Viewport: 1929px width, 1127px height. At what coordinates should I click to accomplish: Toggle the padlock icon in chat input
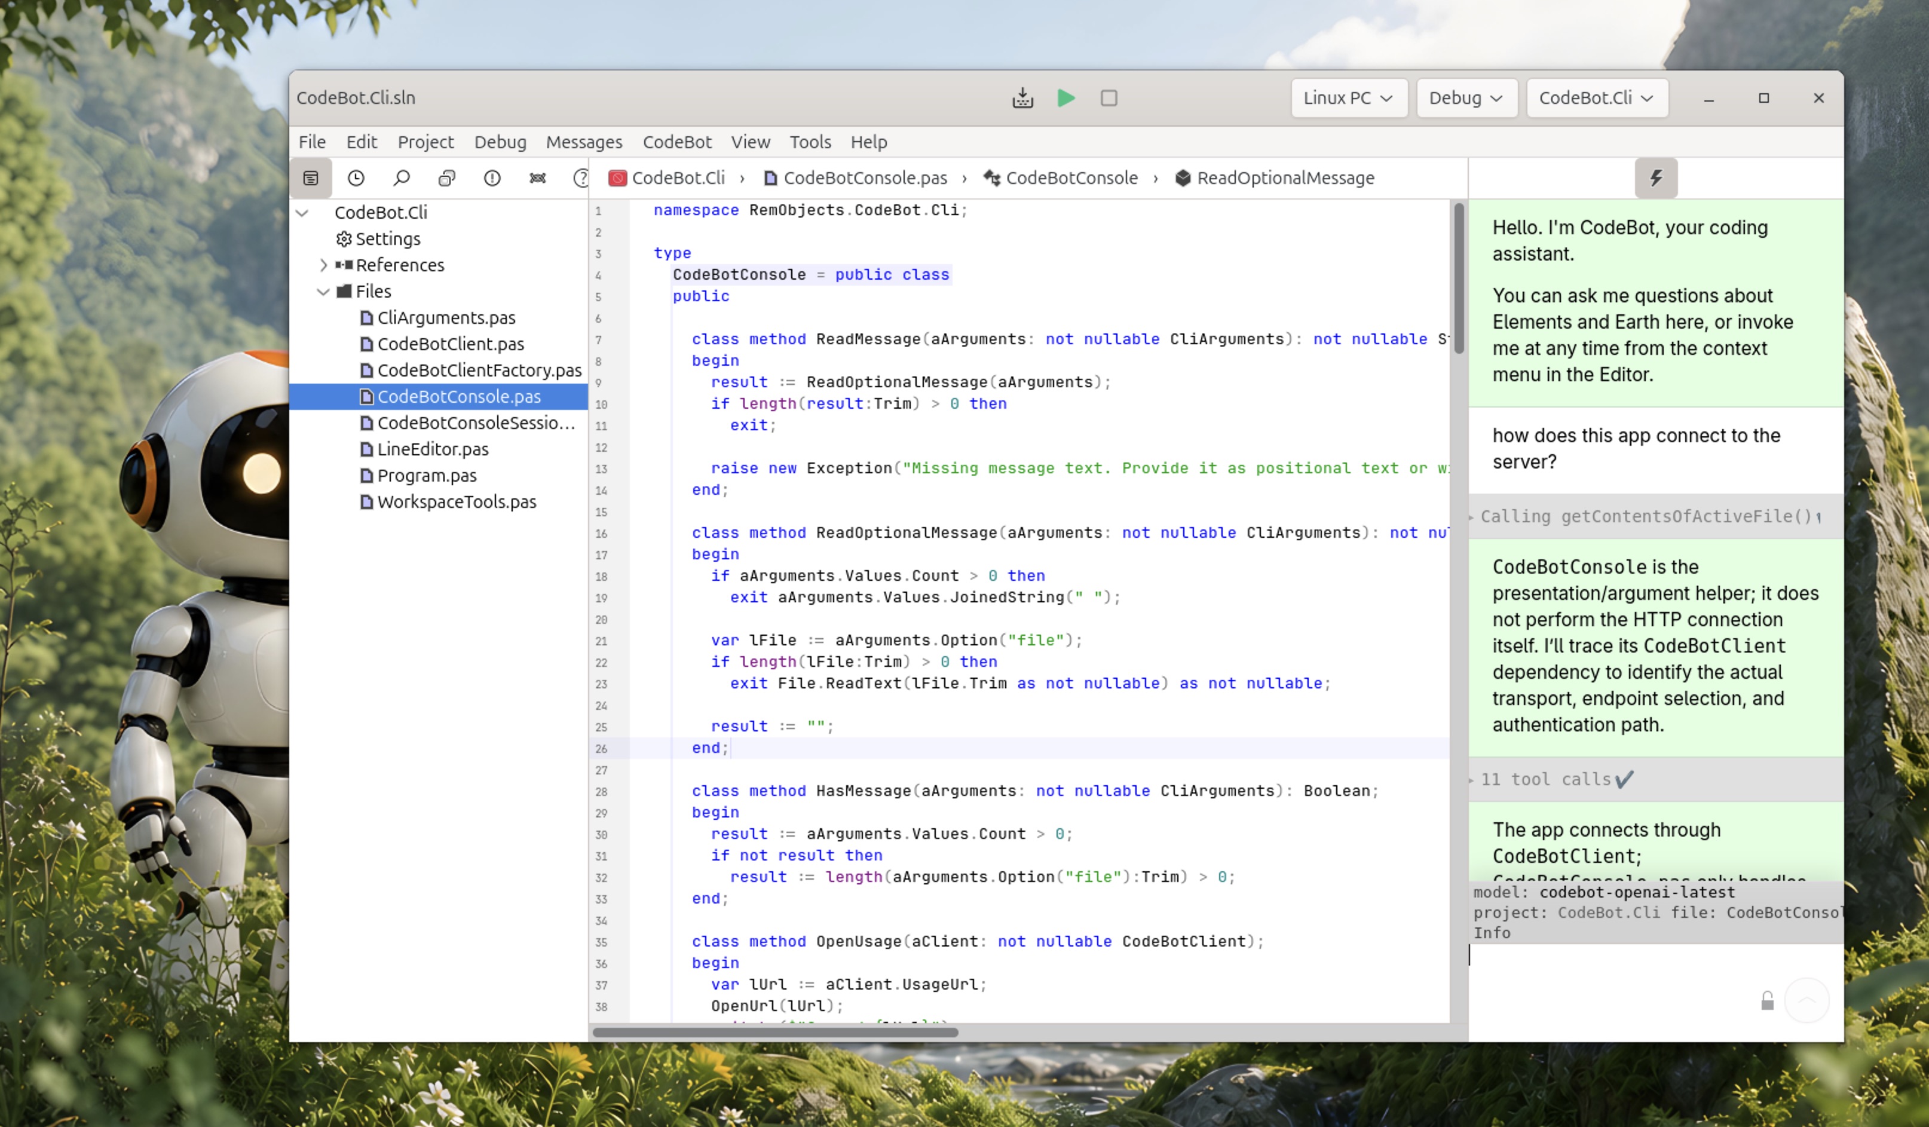(x=1766, y=1001)
